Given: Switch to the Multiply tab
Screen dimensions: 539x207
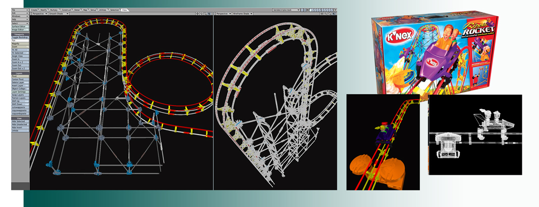Looking at the screenshot, I should pyautogui.click(x=53, y=10).
